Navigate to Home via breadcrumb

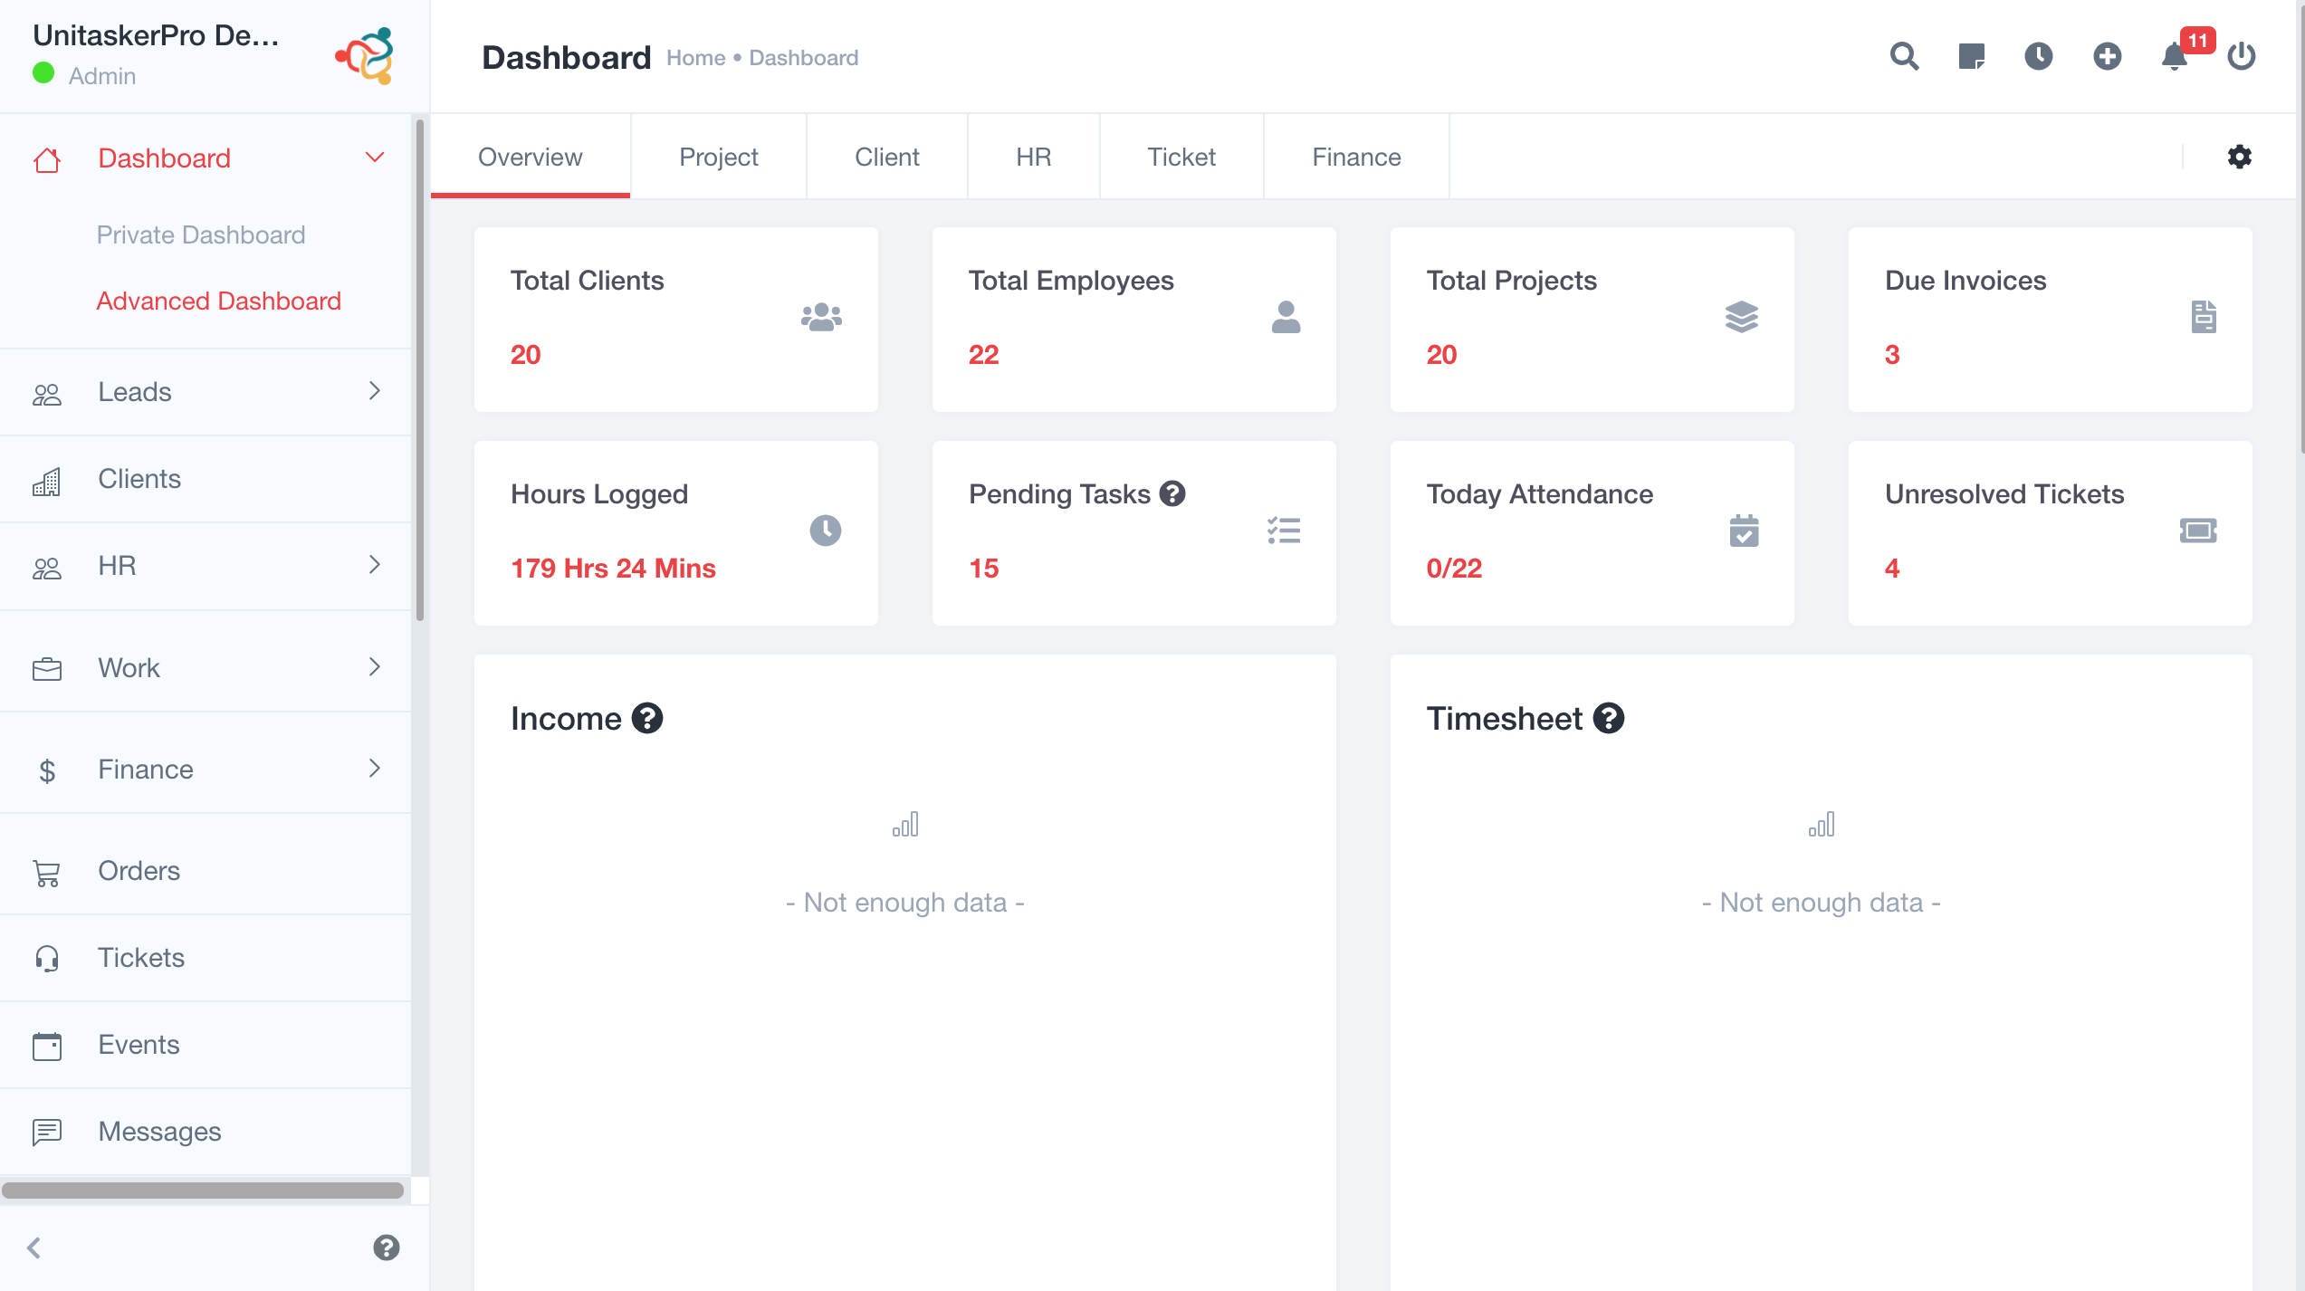pos(695,57)
